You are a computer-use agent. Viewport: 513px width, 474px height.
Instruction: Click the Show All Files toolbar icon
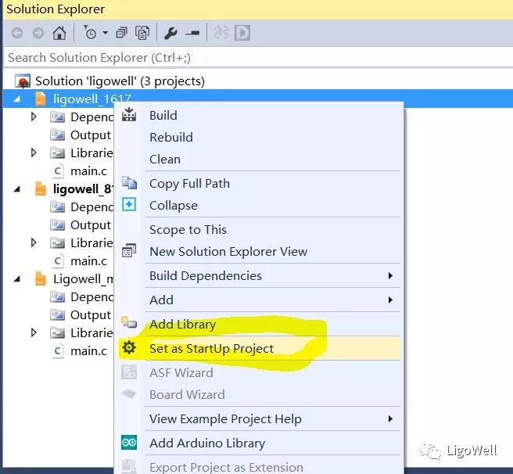click(142, 33)
